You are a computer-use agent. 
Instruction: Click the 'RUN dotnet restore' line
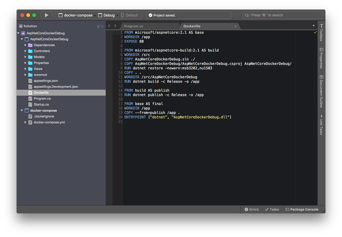tap(168, 68)
